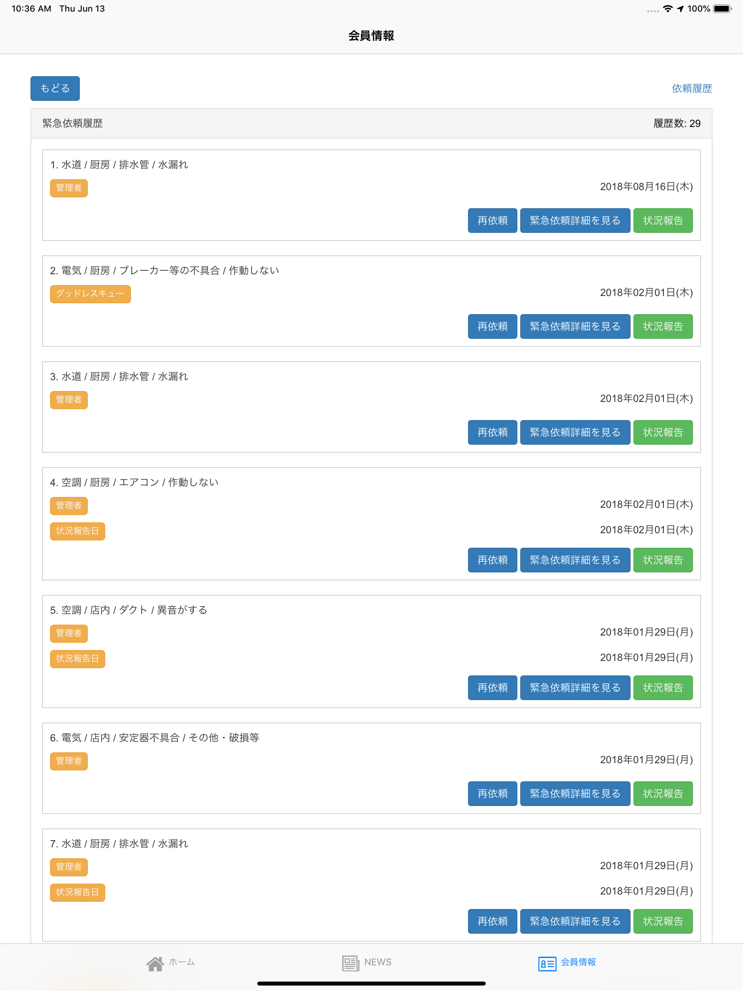Switch to the NEWS tab label
Image resolution: width=743 pixels, height=991 pixels.
(378, 962)
